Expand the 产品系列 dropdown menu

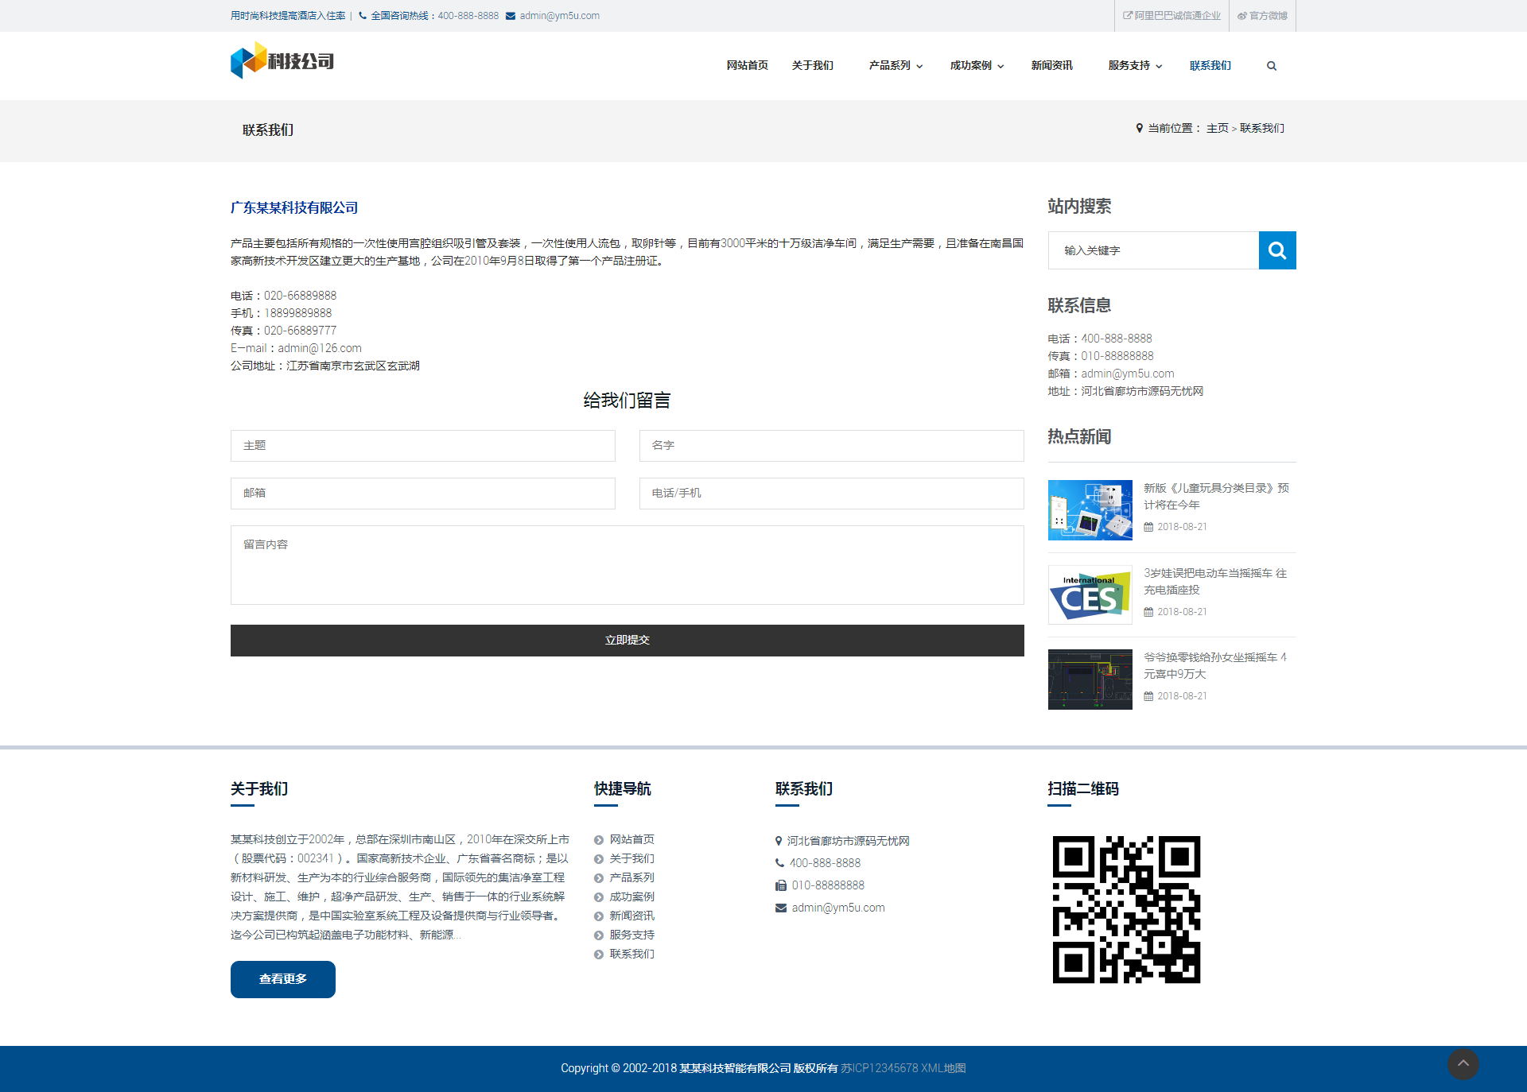pyautogui.click(x=896, y=66)
